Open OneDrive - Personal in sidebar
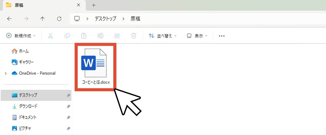Screen dimensions: 326x135 pos(33,73)
